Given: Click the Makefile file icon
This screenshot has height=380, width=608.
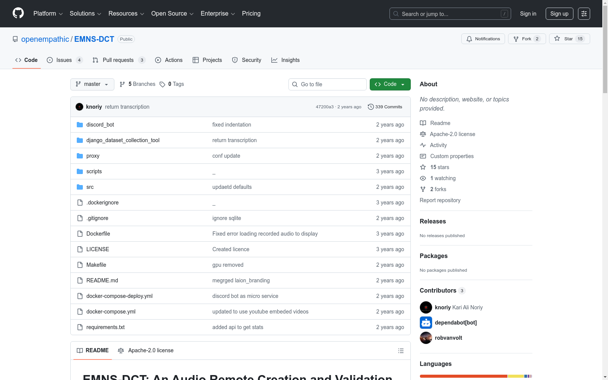Looking at the screenshot, I should click(80, 265).
